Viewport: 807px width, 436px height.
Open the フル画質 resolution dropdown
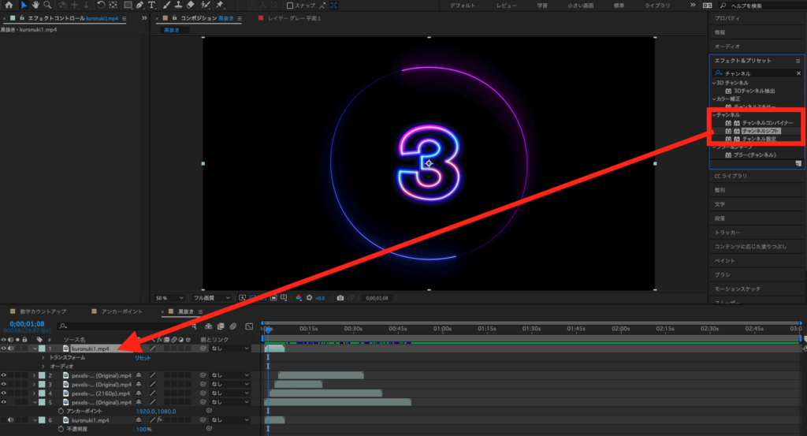(210, 298)
